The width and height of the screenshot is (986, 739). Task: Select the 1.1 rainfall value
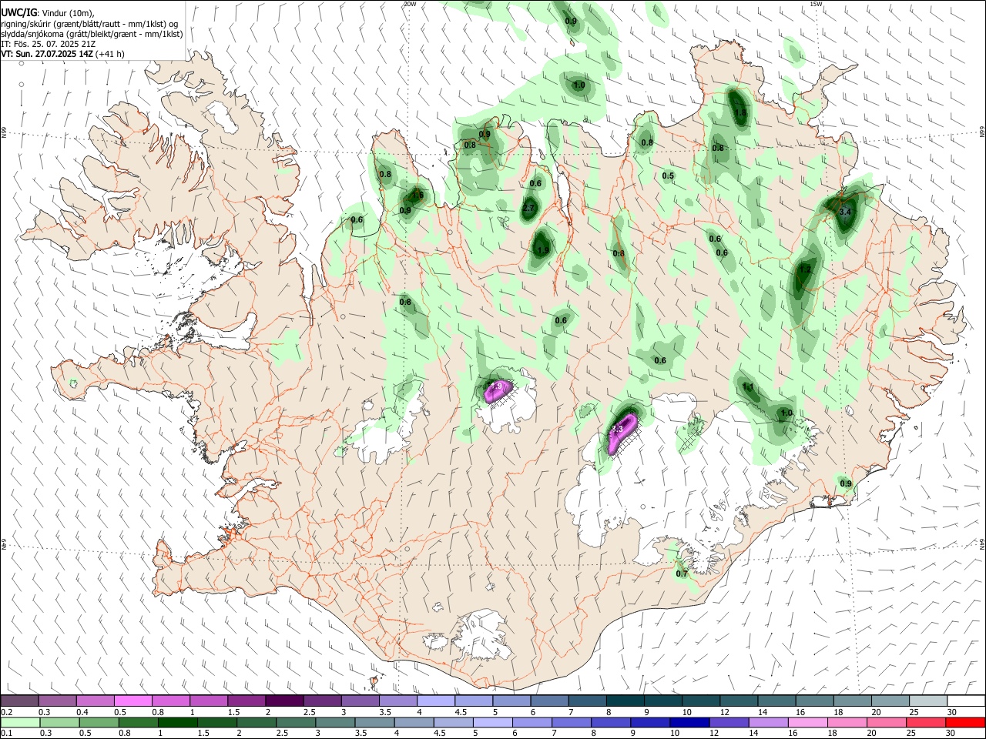(747, 387)
